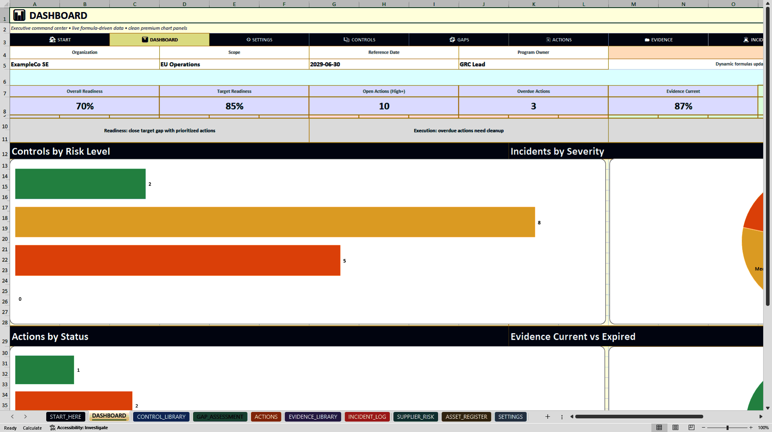Adjust the zoom slider handle
The image size is (772, 432).
727,428
